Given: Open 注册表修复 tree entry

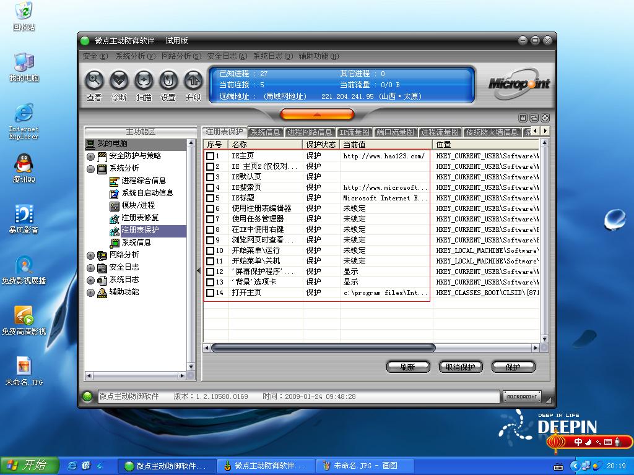Looking at the screenshot, I should click(140, 218).
